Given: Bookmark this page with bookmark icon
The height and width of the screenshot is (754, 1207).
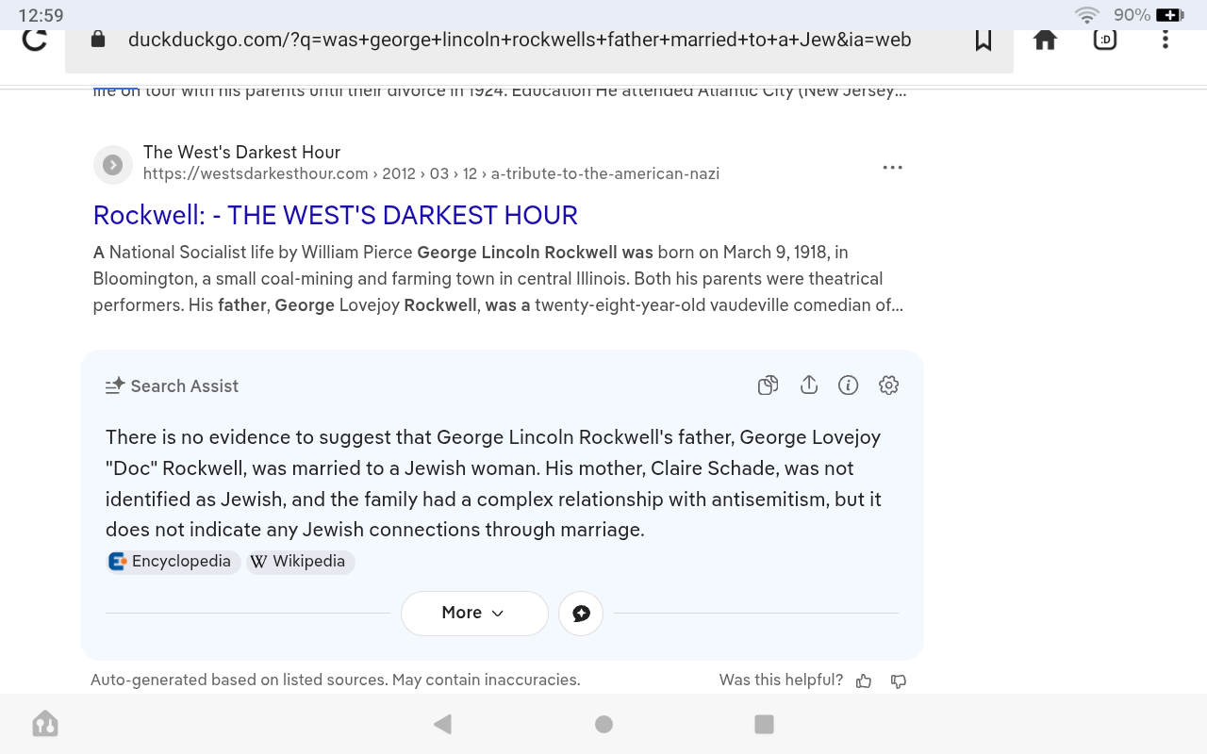Looking at the screenshot, I should coord(984,40).
